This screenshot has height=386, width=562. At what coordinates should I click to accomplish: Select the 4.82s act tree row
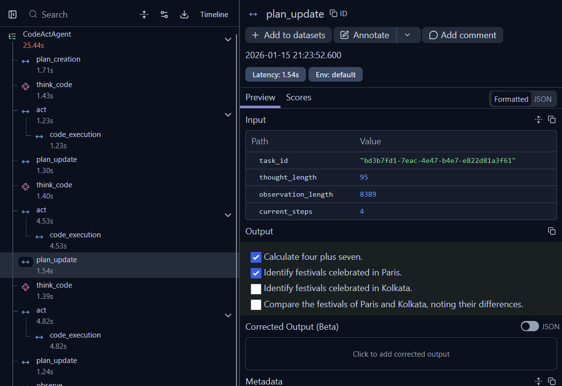click(x=118, y=316)
